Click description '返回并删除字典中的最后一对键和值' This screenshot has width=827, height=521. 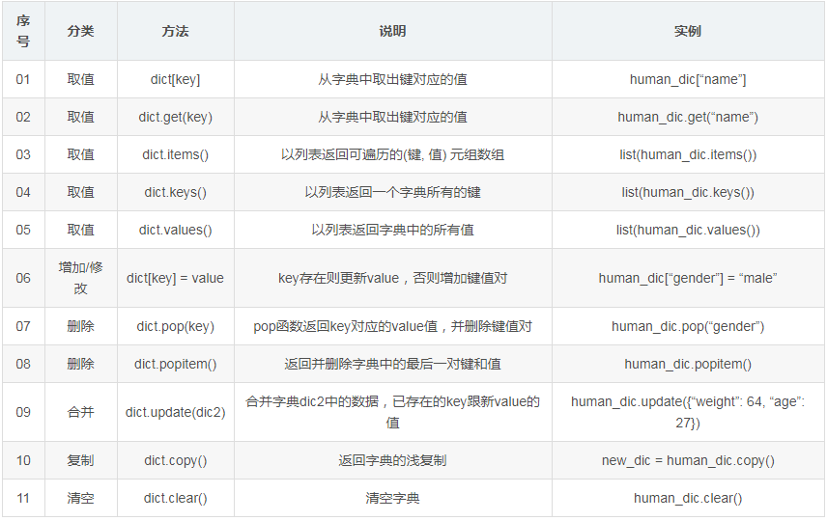pyautogui.click(x=392, y=364)
